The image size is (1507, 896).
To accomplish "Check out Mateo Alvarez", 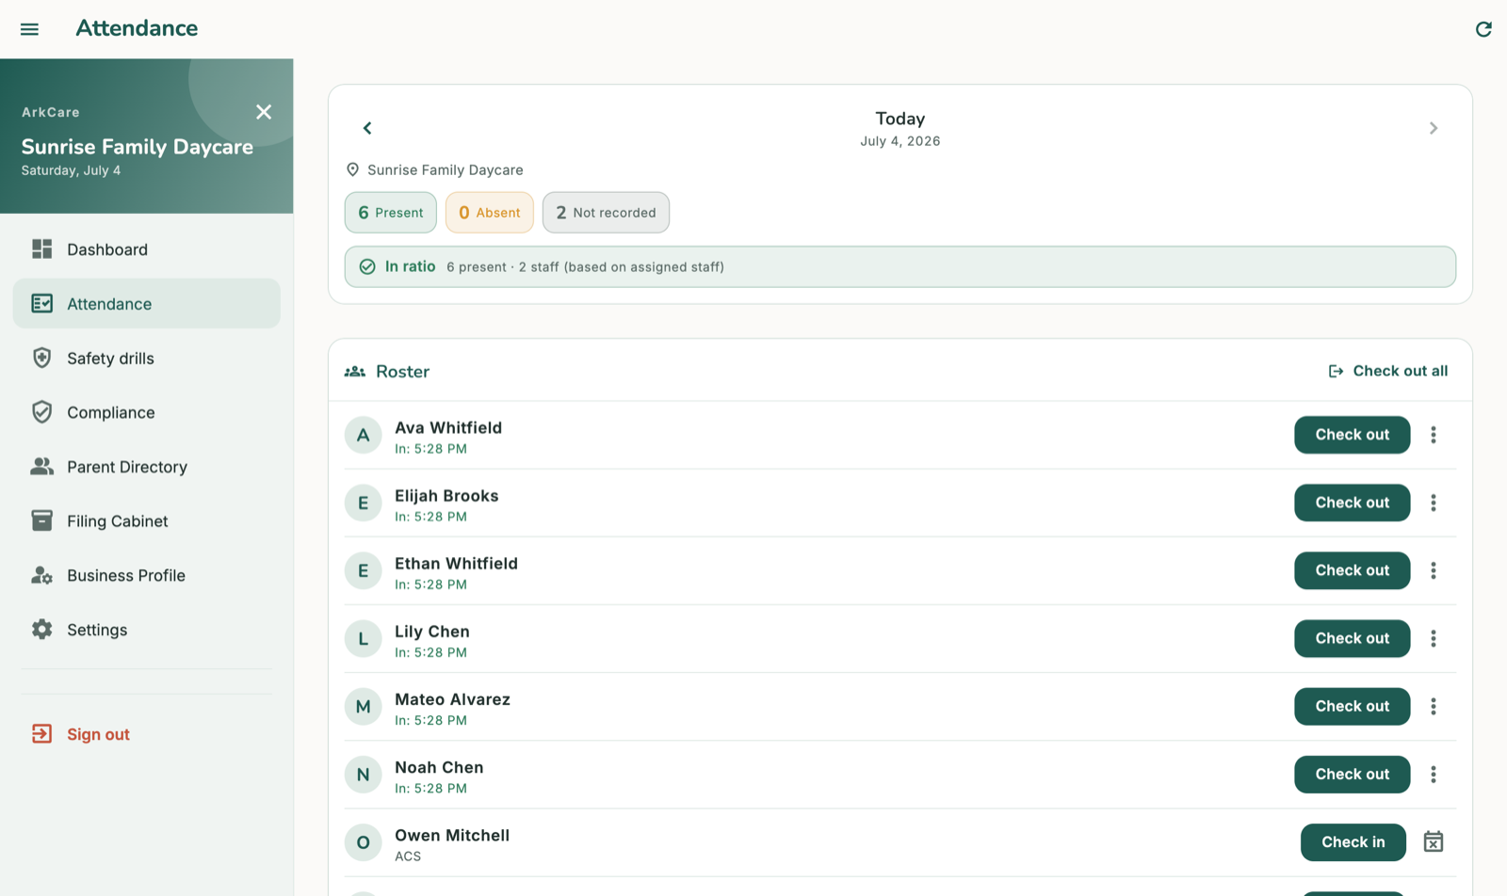I will (x=1352, y=706).
